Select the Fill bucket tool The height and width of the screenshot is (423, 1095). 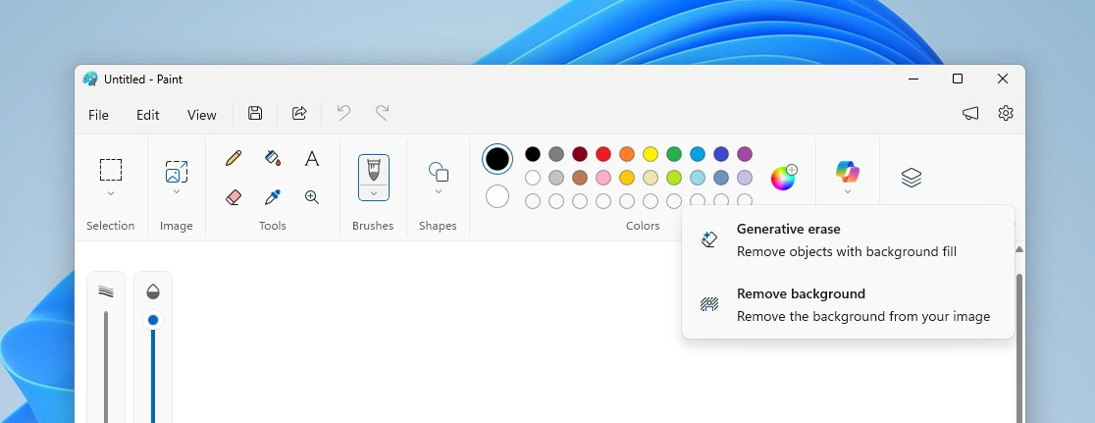tap(273, 158)
